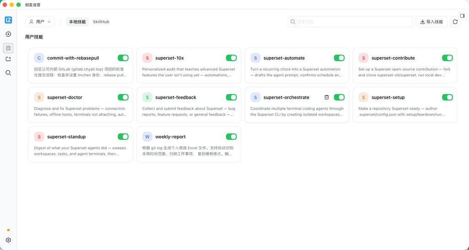The image size is (469, 250).
Task: Click the orange status dot in sidebar
Action: pos(8,230)
